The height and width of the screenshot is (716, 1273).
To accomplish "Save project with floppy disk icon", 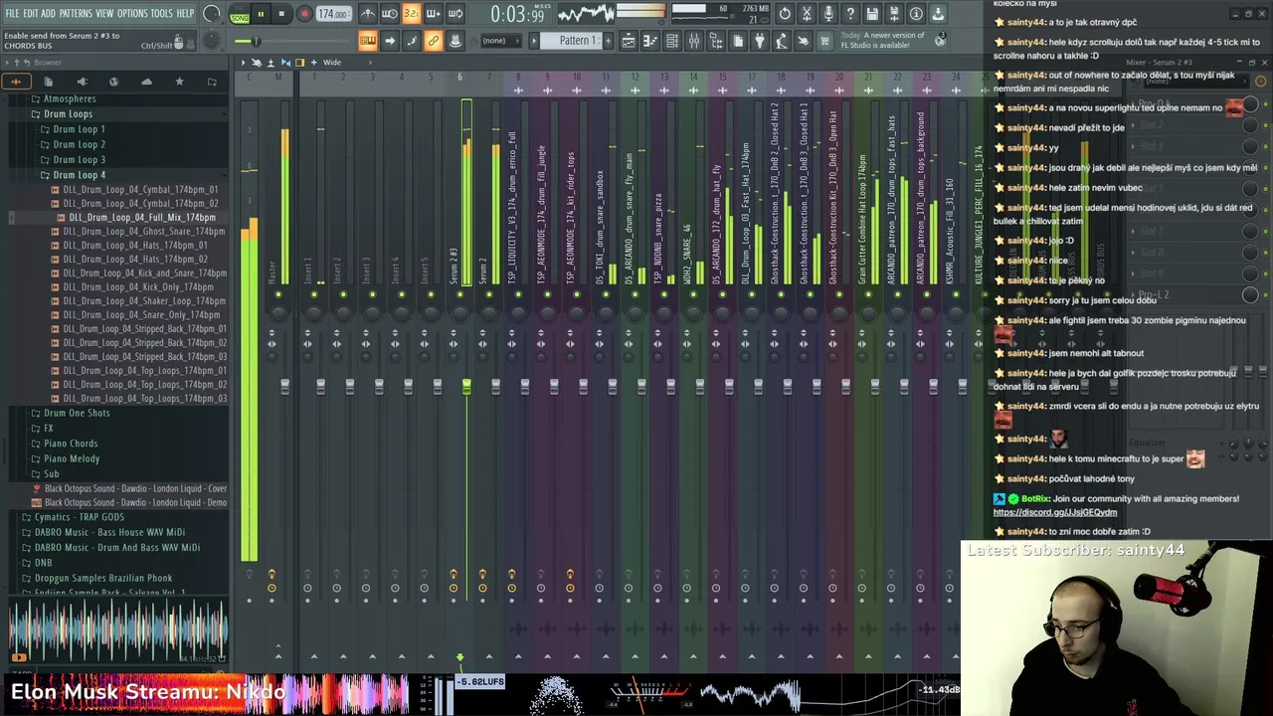I will point(872,14).
